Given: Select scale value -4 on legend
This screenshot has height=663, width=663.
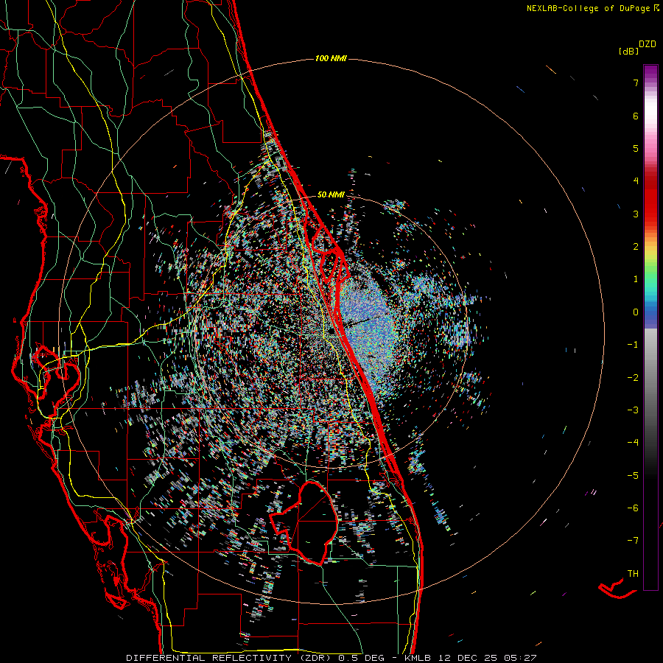Looking at the screenshot, I should (633, 443).
